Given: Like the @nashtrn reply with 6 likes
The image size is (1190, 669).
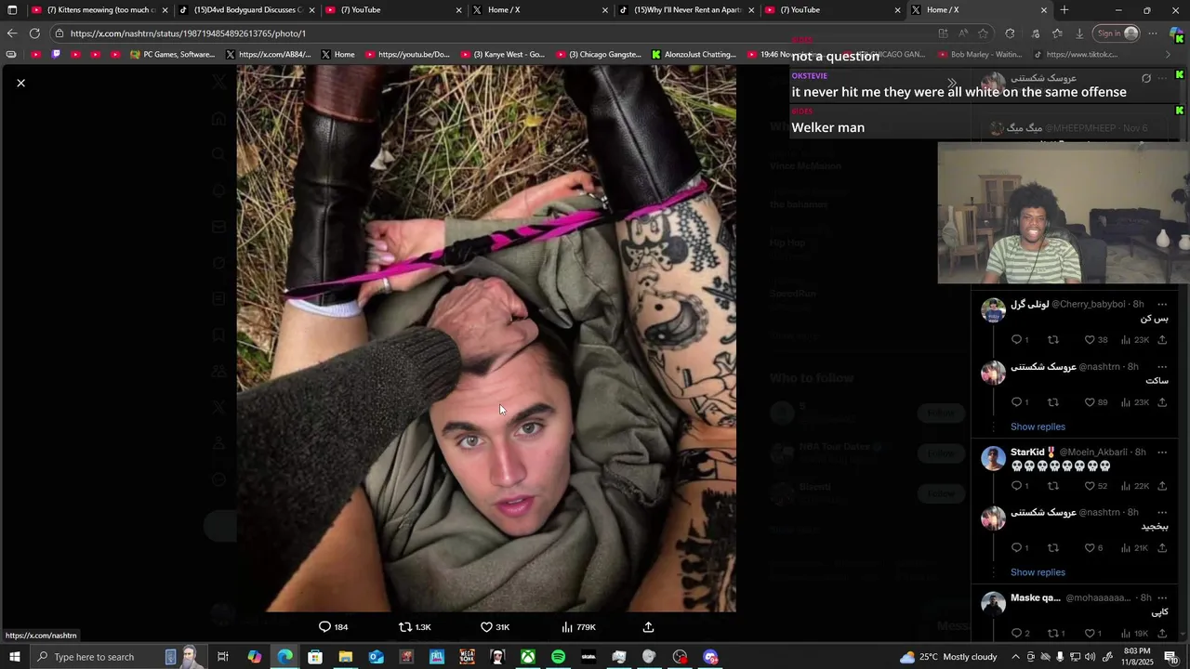Looking at the screenshot, I should click(1093, 548).
